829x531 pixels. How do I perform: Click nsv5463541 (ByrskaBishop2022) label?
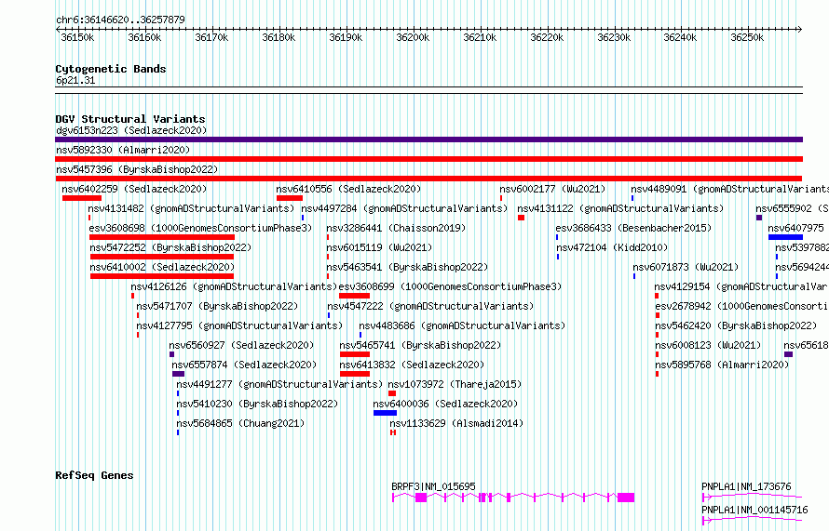click(407, 267)
